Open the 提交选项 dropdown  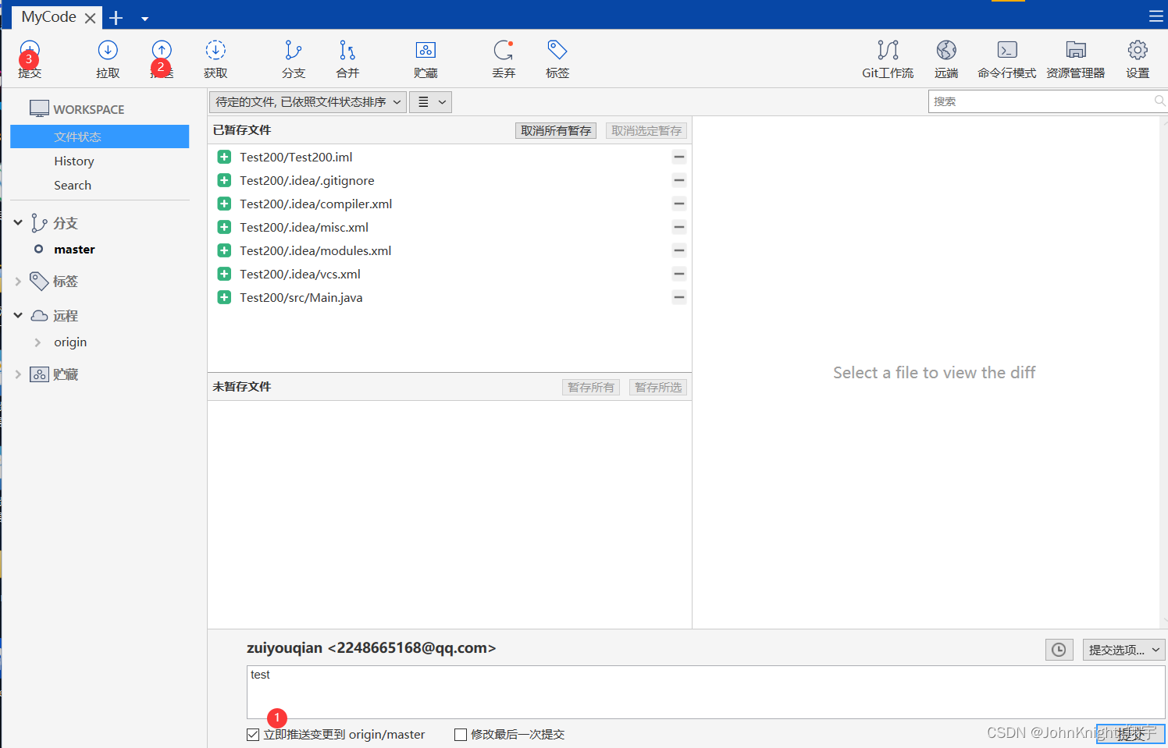(1123, 650)
